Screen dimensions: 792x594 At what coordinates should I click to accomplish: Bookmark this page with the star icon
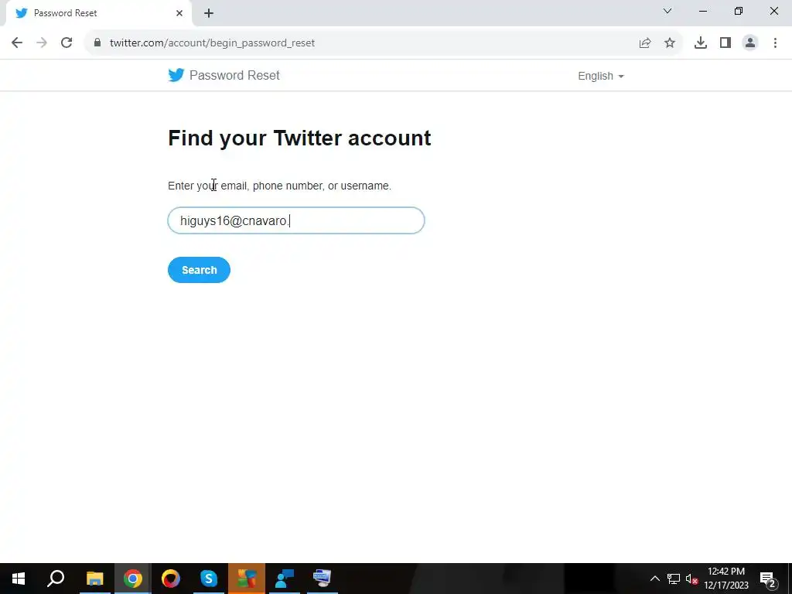670,43
